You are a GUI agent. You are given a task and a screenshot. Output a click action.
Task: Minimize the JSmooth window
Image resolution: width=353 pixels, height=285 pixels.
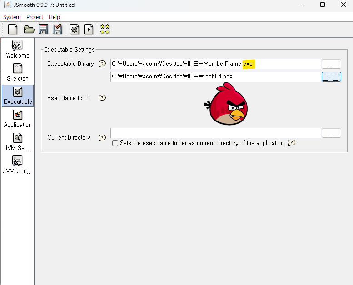(x=302, y=5)
